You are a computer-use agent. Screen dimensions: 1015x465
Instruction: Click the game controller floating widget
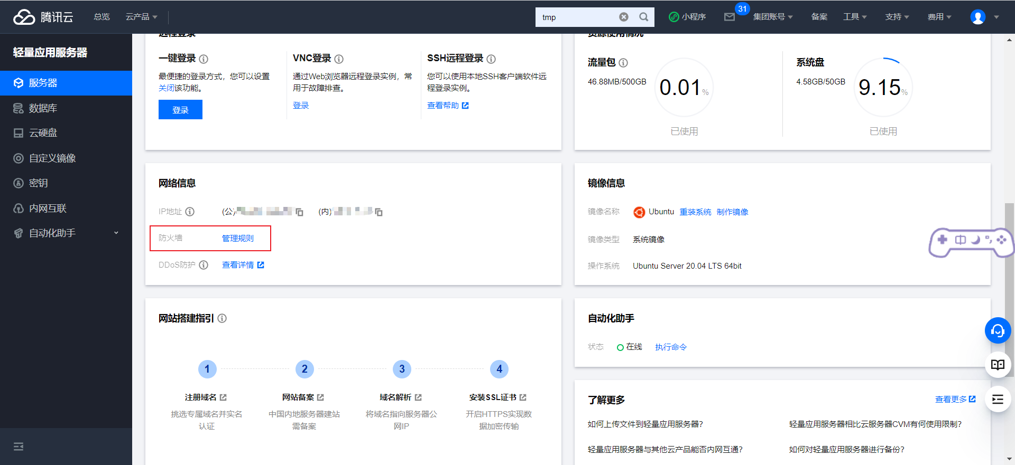click(x=972, y=242)
